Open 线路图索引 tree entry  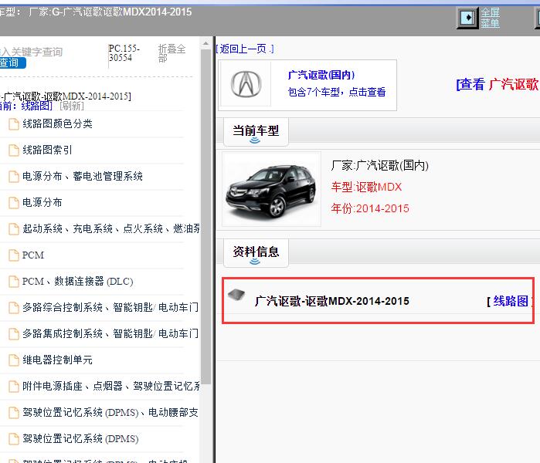pyautogui.click(x=47, y=150)
